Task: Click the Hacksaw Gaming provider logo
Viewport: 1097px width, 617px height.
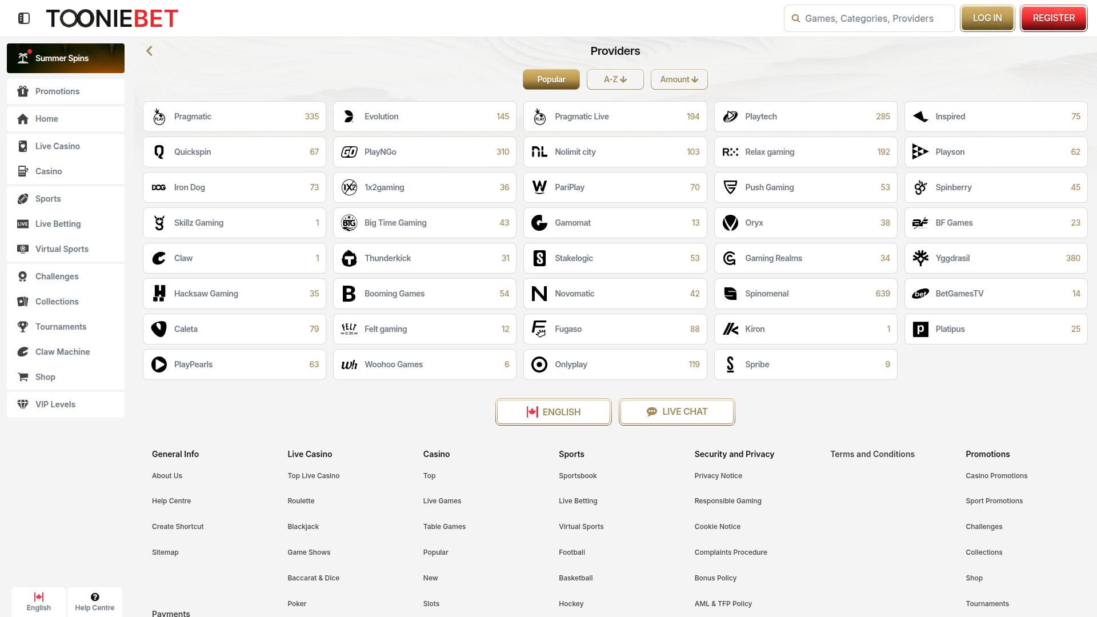Action: click(x=159, y=294)
